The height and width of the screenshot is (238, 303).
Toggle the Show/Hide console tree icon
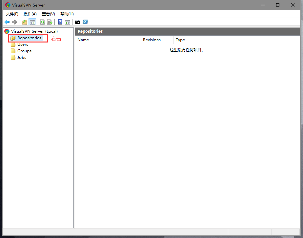click(x=32, y=22)
